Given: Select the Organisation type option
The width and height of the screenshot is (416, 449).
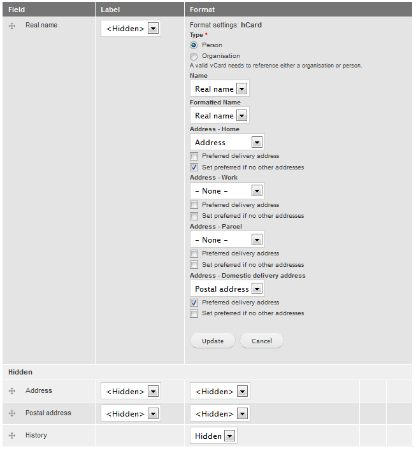Looking at the screenshot, I should point(194,56).
